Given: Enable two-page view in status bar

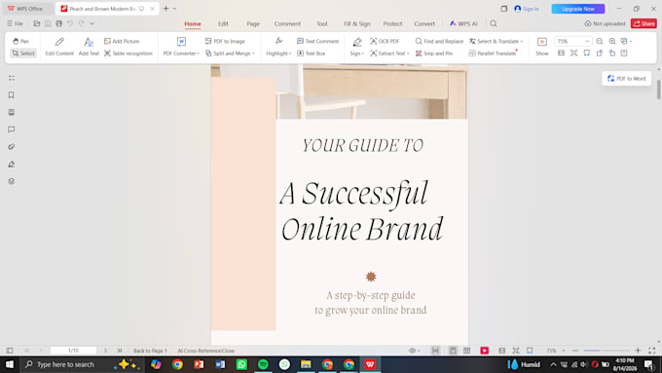Looking at the screenshot, I should tap(466, 351).
